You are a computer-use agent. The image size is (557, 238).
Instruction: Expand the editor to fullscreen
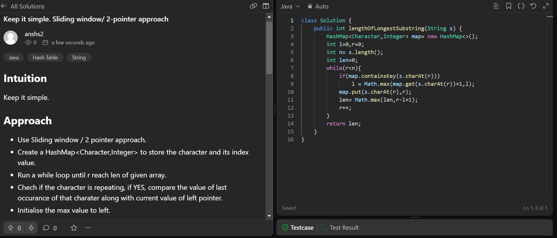(545, 6)
